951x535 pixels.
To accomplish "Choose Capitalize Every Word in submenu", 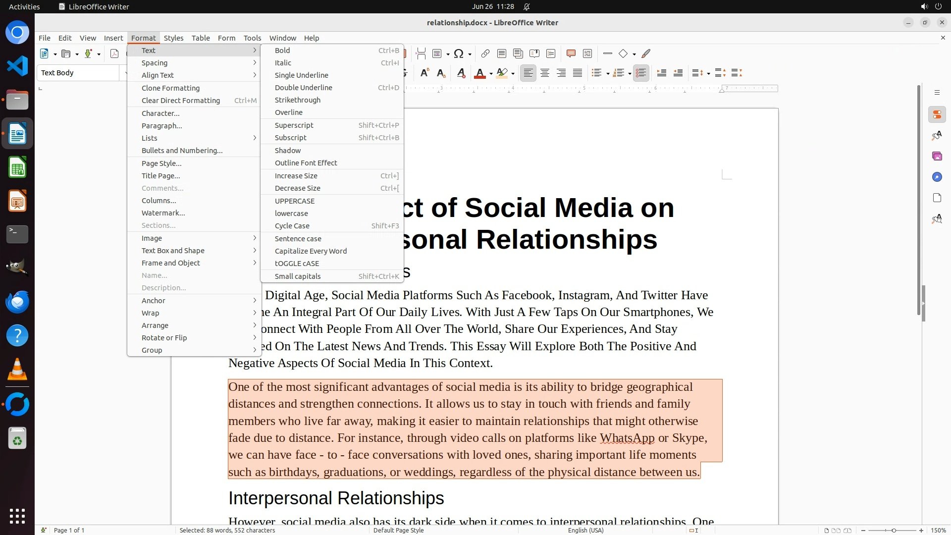I will pos(311,251).
